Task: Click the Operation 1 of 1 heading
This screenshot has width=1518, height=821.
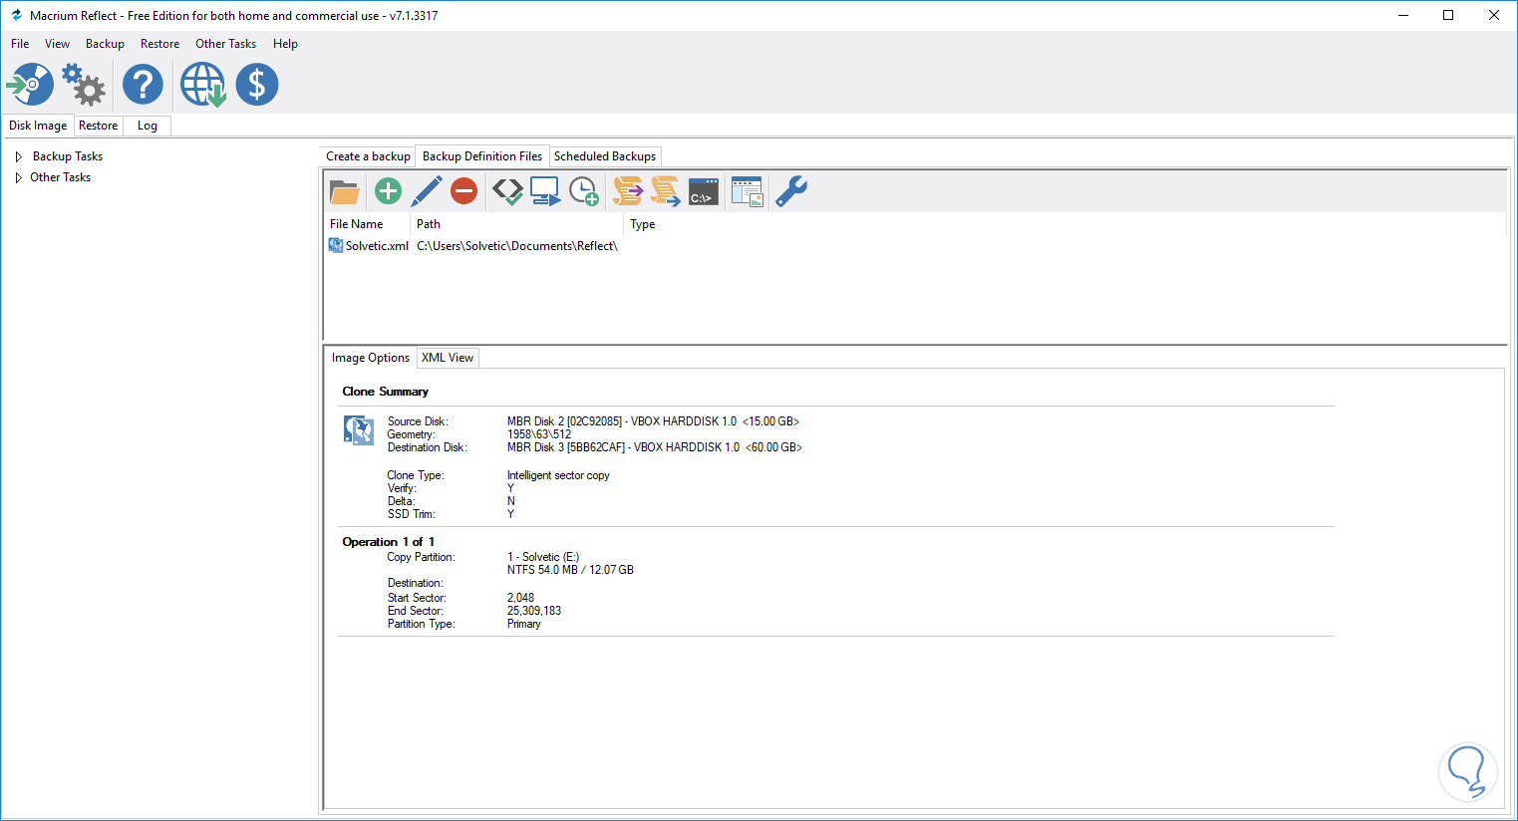Action: click(x=389, y=542)
